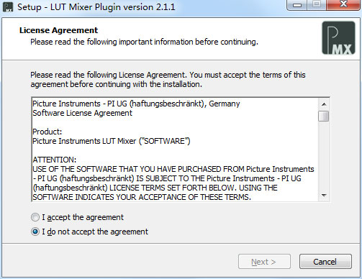The image size is (362, 279).
Task: Click the LUT Mixer title bar icon
Action: pyautogui.click(x=8, y=7)
